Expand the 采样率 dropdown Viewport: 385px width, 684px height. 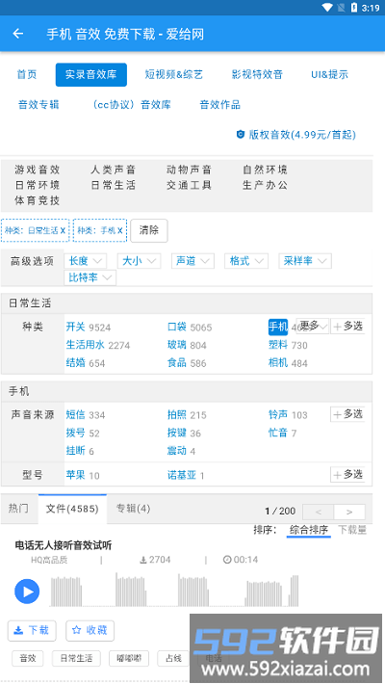coord(305,261)
